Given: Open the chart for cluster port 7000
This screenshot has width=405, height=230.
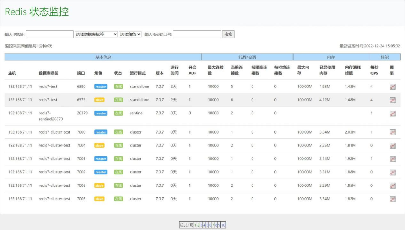Looking at the screenshot, I should click(393, 132).
